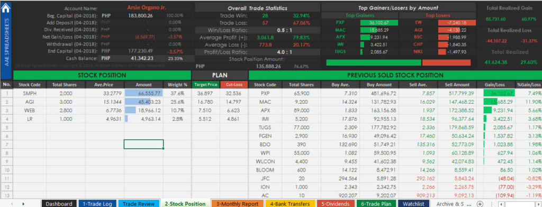Click the next sheet navigation arrow

(23, 203)
